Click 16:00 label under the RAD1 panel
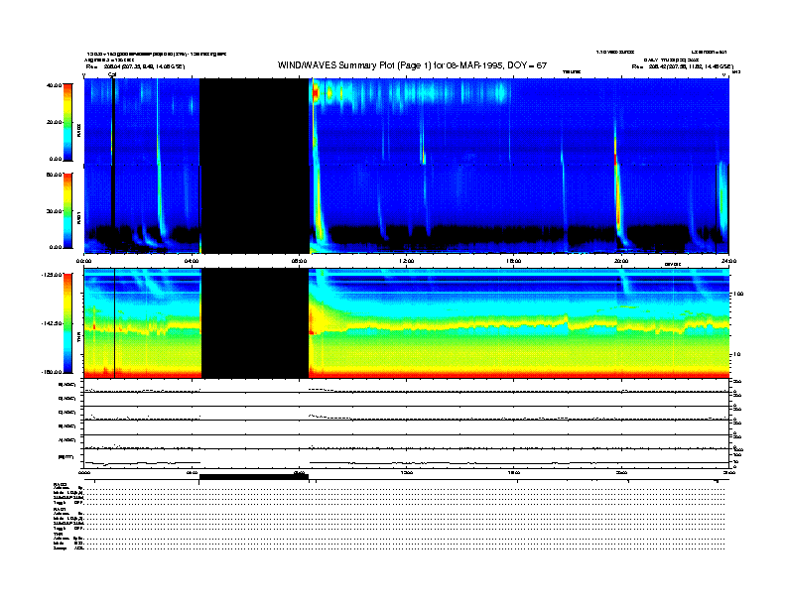 tap(514, 261)
